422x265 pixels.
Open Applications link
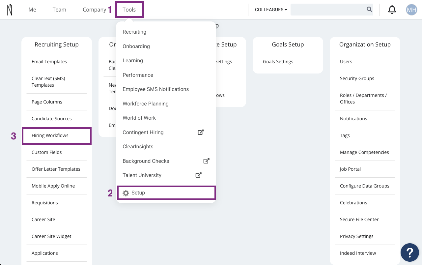(x=44, y=253)
